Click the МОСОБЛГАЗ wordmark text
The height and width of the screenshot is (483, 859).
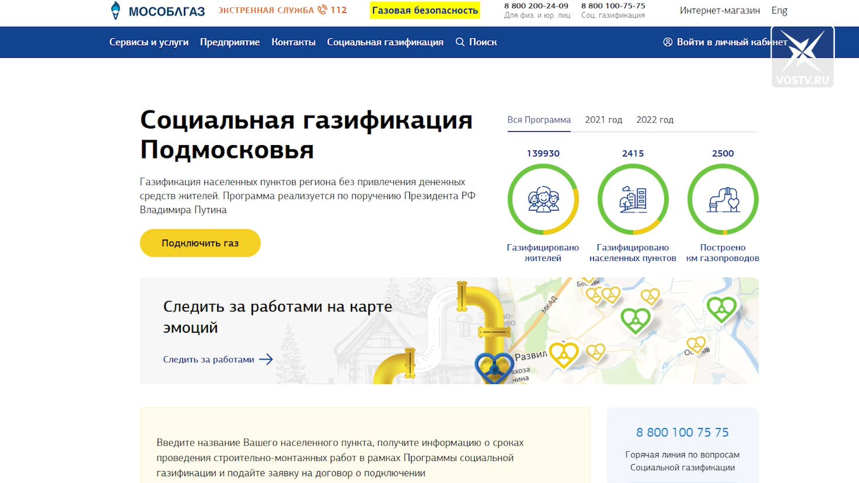(167, 11)
